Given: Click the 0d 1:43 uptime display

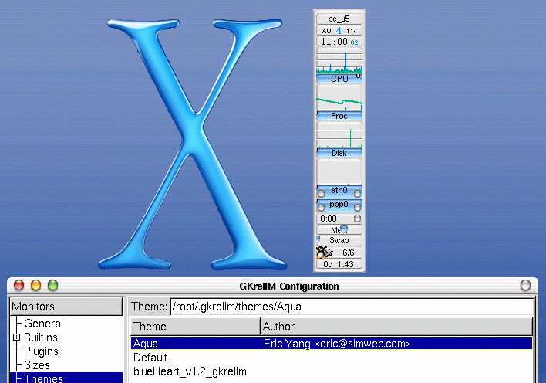Looking at the screenshot, I should point(339,264).
